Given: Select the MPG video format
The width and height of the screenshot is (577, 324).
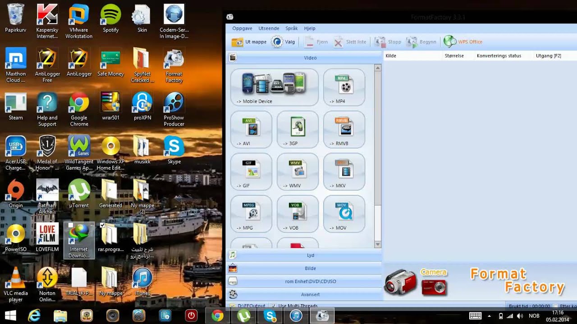Looking at the screenshot, I should pyautogui.click(x=251, y=214).
